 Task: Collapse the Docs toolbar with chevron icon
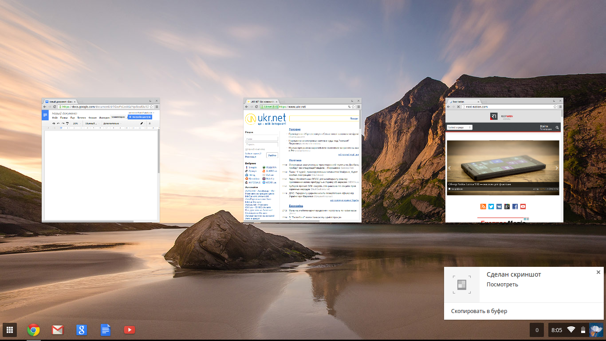tap(150, 123)
